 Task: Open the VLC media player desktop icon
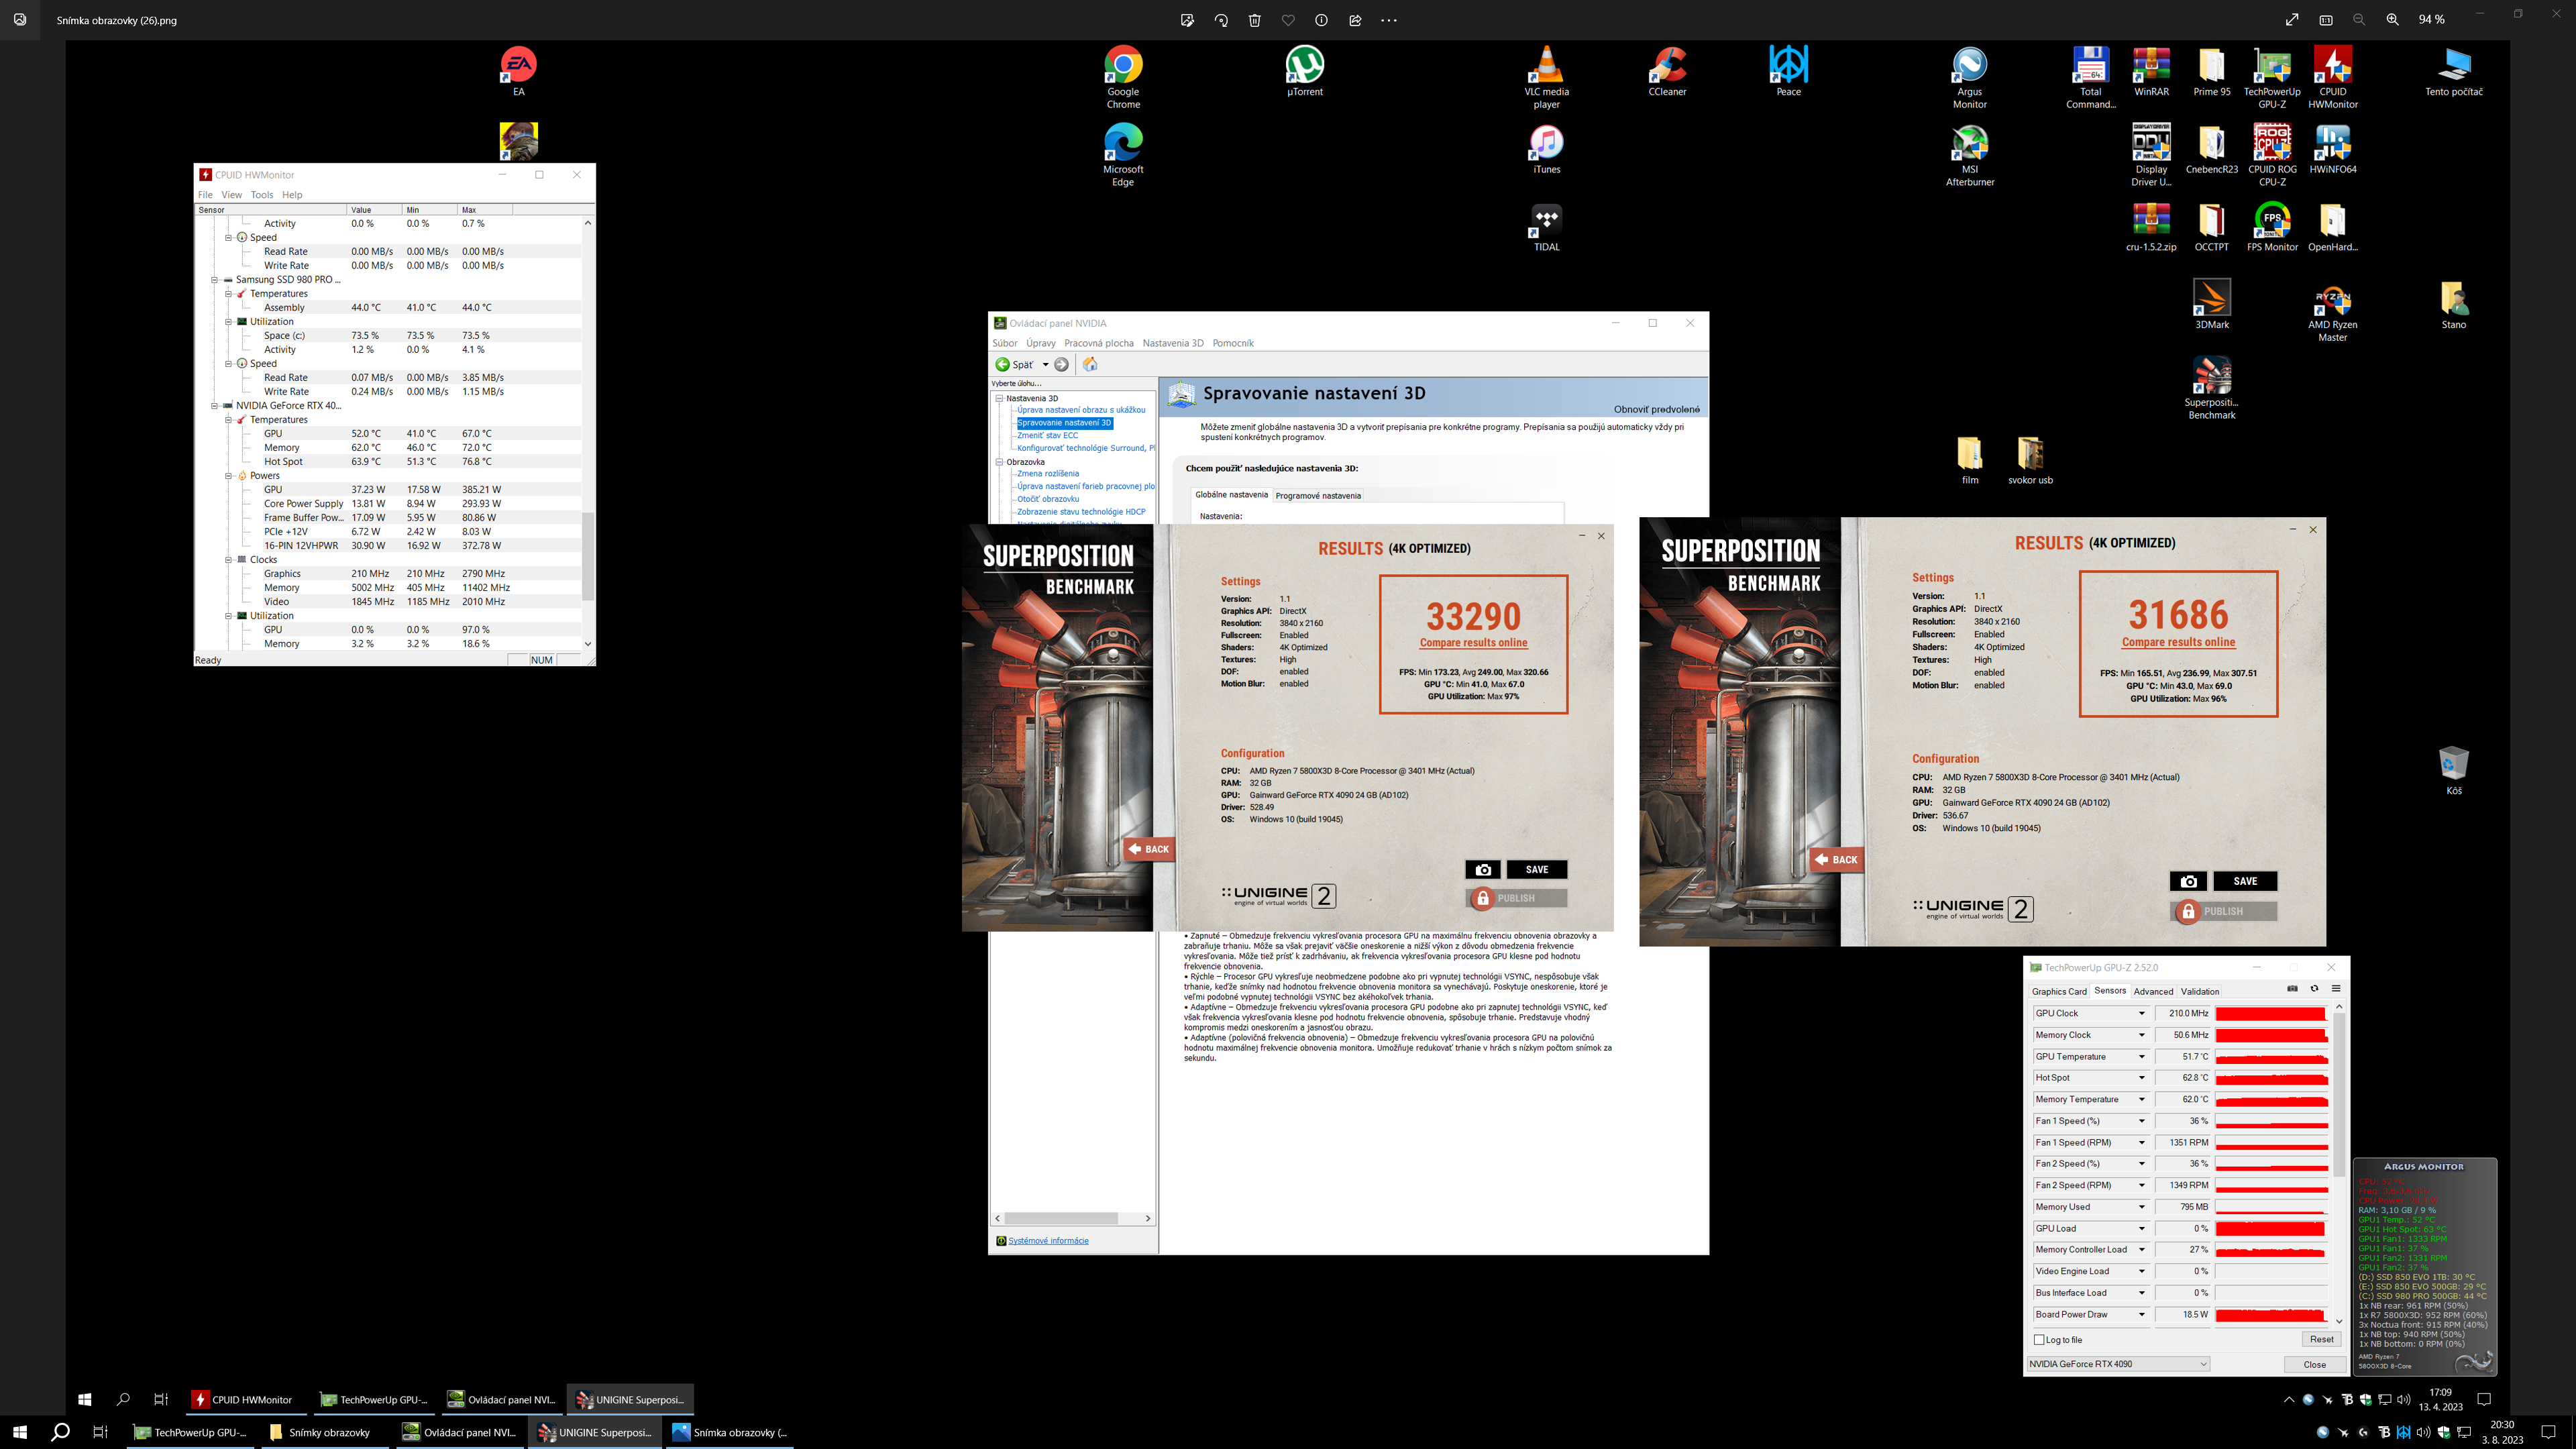(x=1547, y=77)
